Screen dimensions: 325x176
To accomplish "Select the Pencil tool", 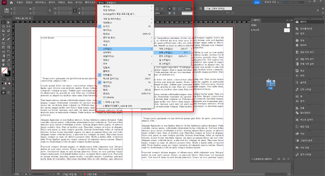I will [8, 39].
